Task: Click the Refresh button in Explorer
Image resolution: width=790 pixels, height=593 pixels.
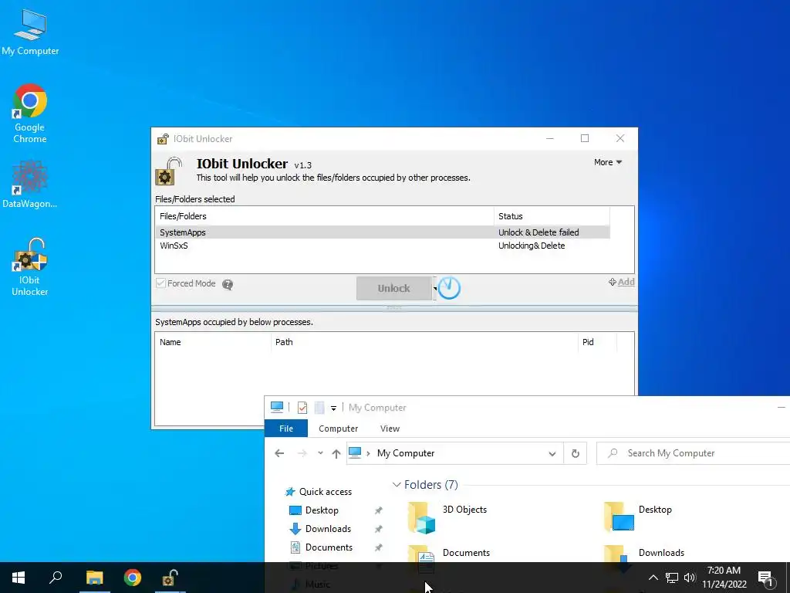Action: point(576,453)
